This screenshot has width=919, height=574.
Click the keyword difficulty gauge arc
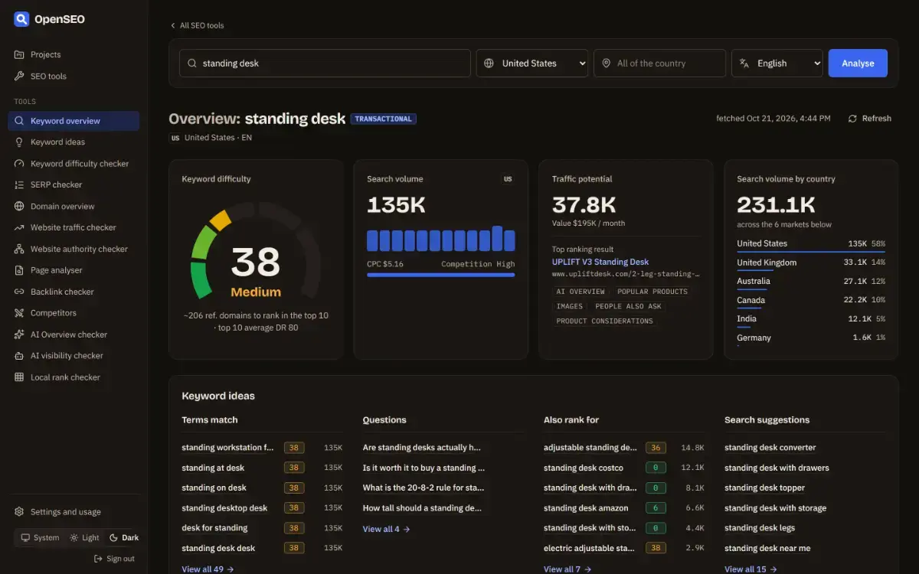(x=256, y=250)
